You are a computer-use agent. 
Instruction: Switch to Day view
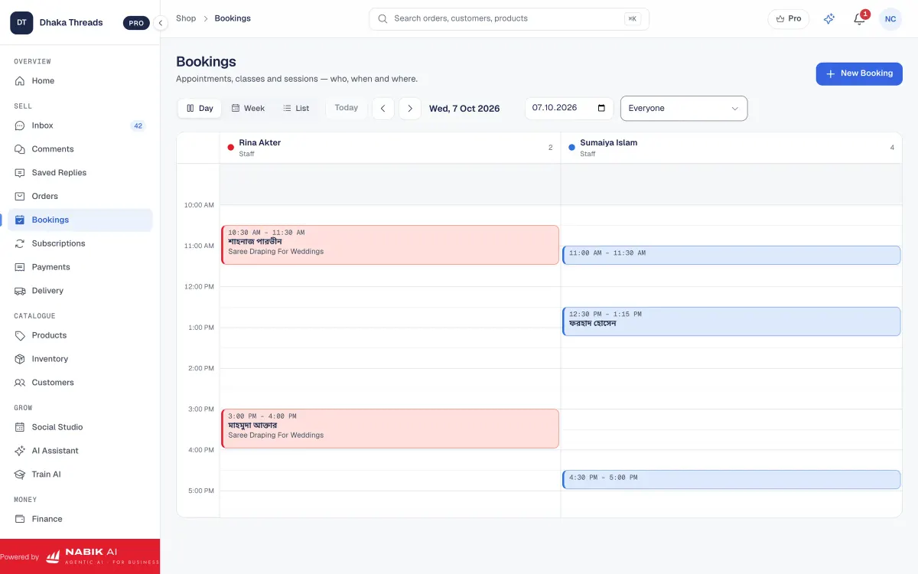coord(200,109)
